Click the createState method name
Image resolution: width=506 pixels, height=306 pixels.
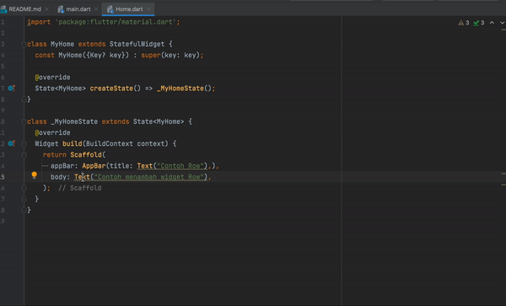111,89
